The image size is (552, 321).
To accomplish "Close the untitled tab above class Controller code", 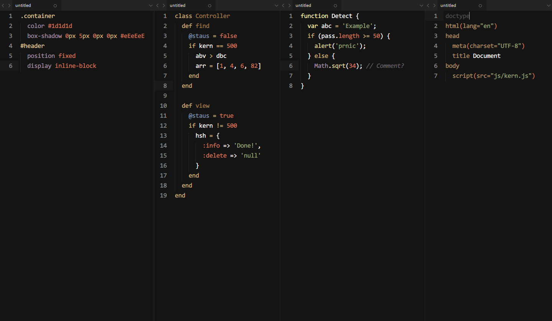I will point(209,6).
